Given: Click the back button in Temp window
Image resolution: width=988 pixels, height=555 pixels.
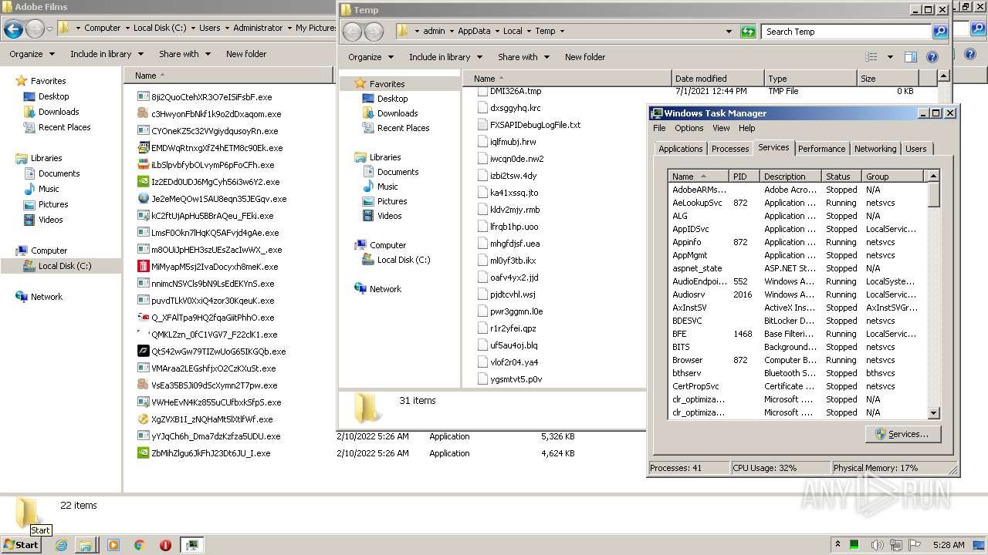Looking at the screenshot, I should click(x=353, y=32).
